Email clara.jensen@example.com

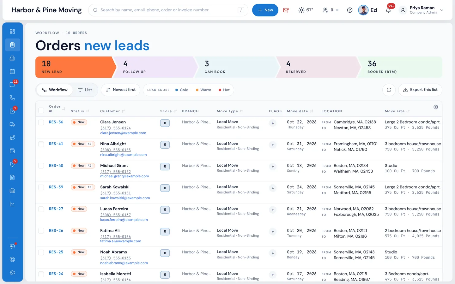coord(123,133)
